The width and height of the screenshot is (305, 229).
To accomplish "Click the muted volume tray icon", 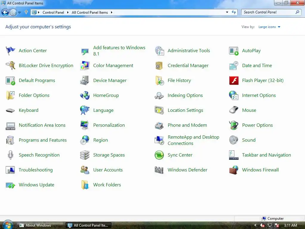I will pos(262,225).
